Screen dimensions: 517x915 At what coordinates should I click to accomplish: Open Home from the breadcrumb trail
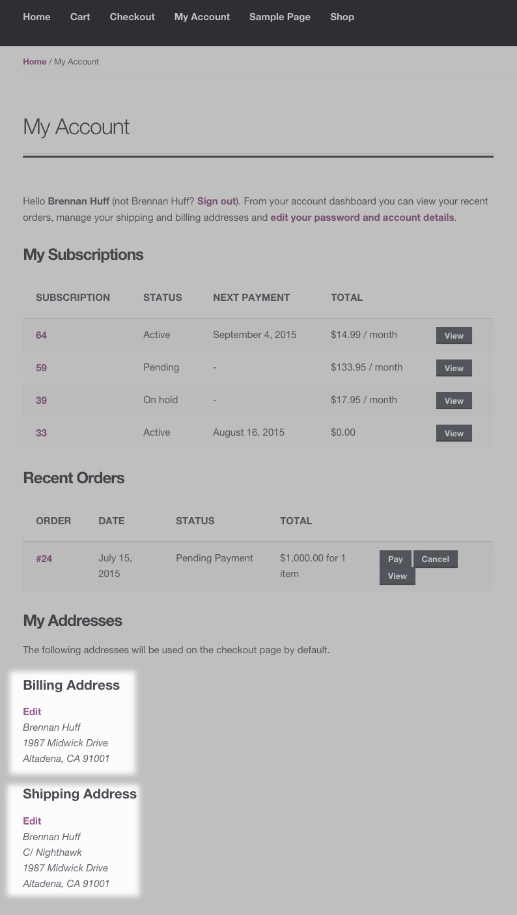(x=35, y=61)
